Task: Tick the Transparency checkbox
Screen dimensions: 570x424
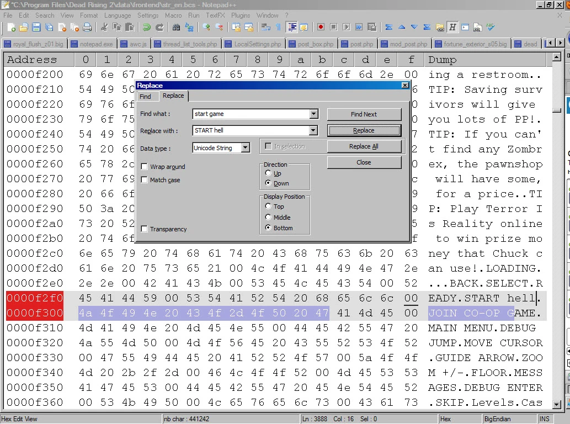Action: (145, 229)
